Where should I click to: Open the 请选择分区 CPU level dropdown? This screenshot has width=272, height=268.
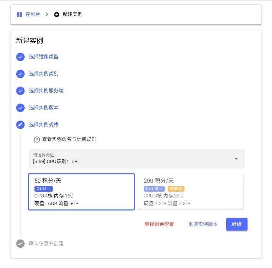(x=137, y=159)
